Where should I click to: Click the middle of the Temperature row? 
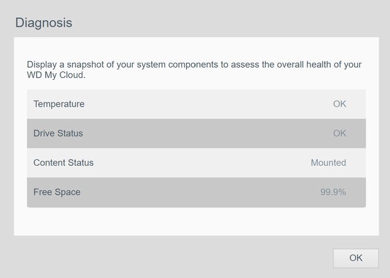pos(196,104)
